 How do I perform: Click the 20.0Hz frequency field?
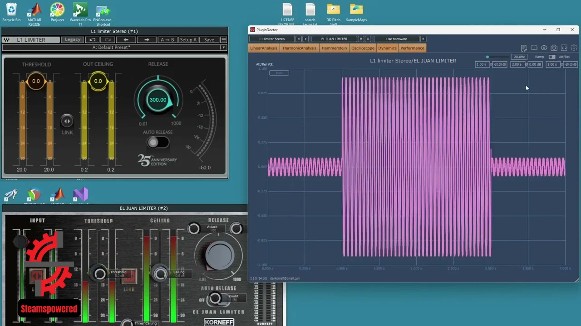pos(519,57)
